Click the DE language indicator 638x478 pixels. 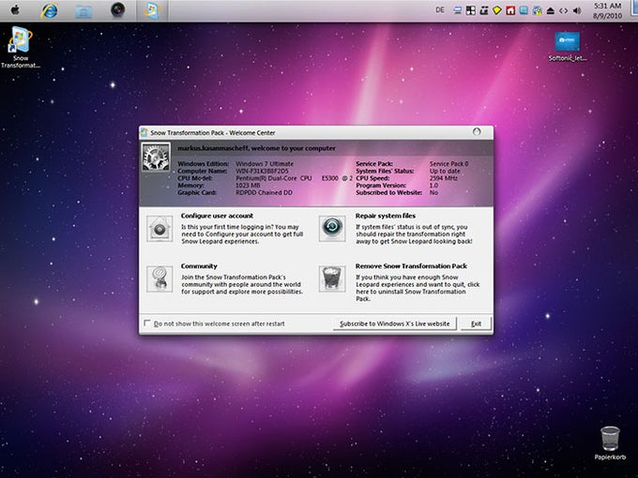tap(440, 10)
